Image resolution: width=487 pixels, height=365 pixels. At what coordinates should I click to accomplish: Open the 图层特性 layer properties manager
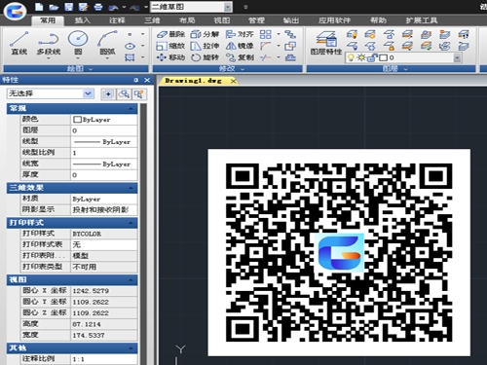point(326,43)
